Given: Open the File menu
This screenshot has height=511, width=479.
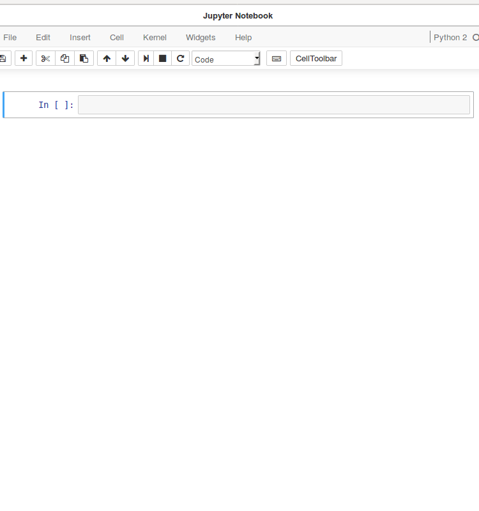Looking at the screenshot, I should pyautogui.click(x=10, y=38).
